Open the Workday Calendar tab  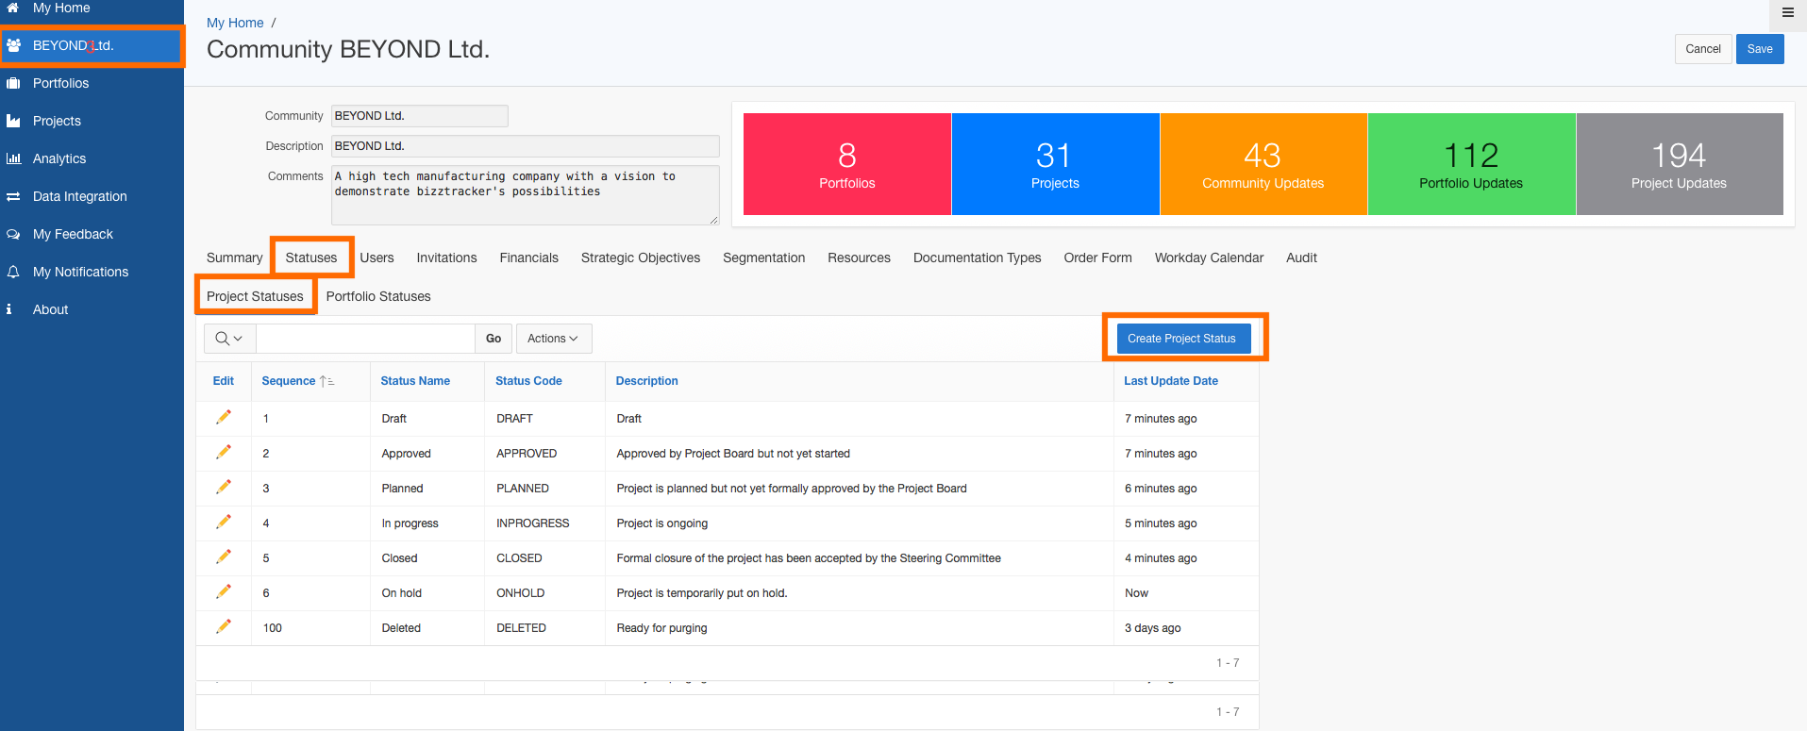1209,258
